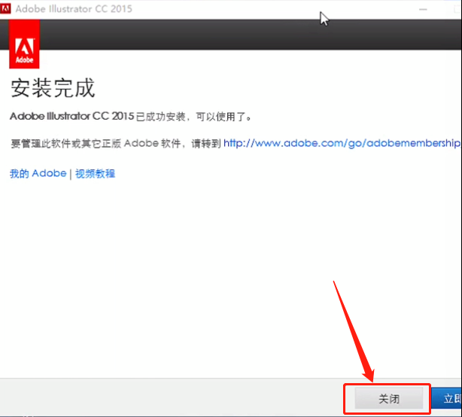462x417 pixels.
Task: Click the 已成功安装，可以使用了 message text
Action: coord(193,117)
